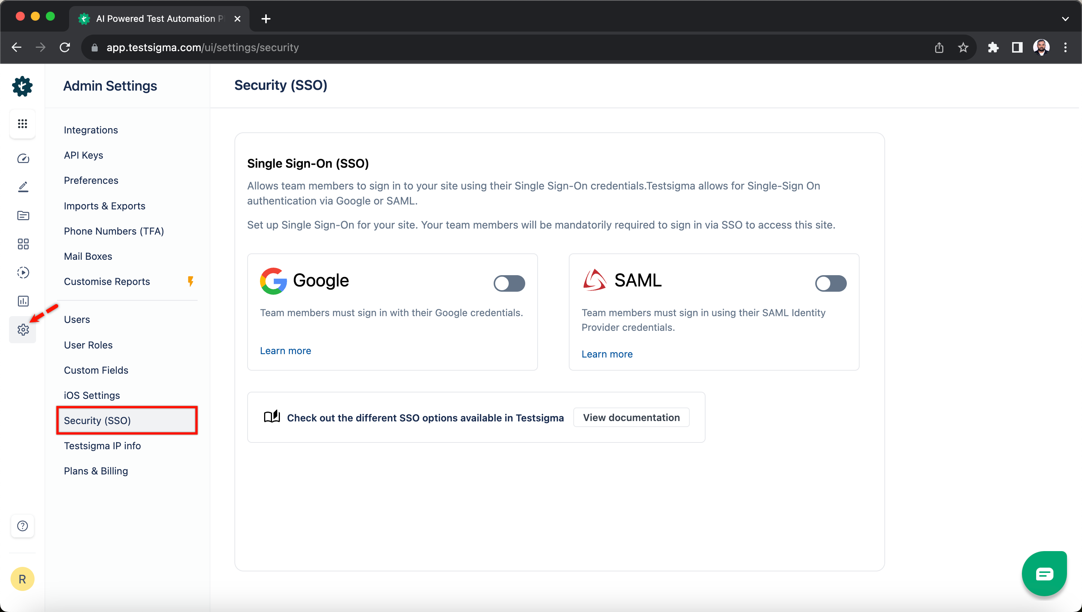
Task: Click the browser address bar URL
Action: click(202, 47)
